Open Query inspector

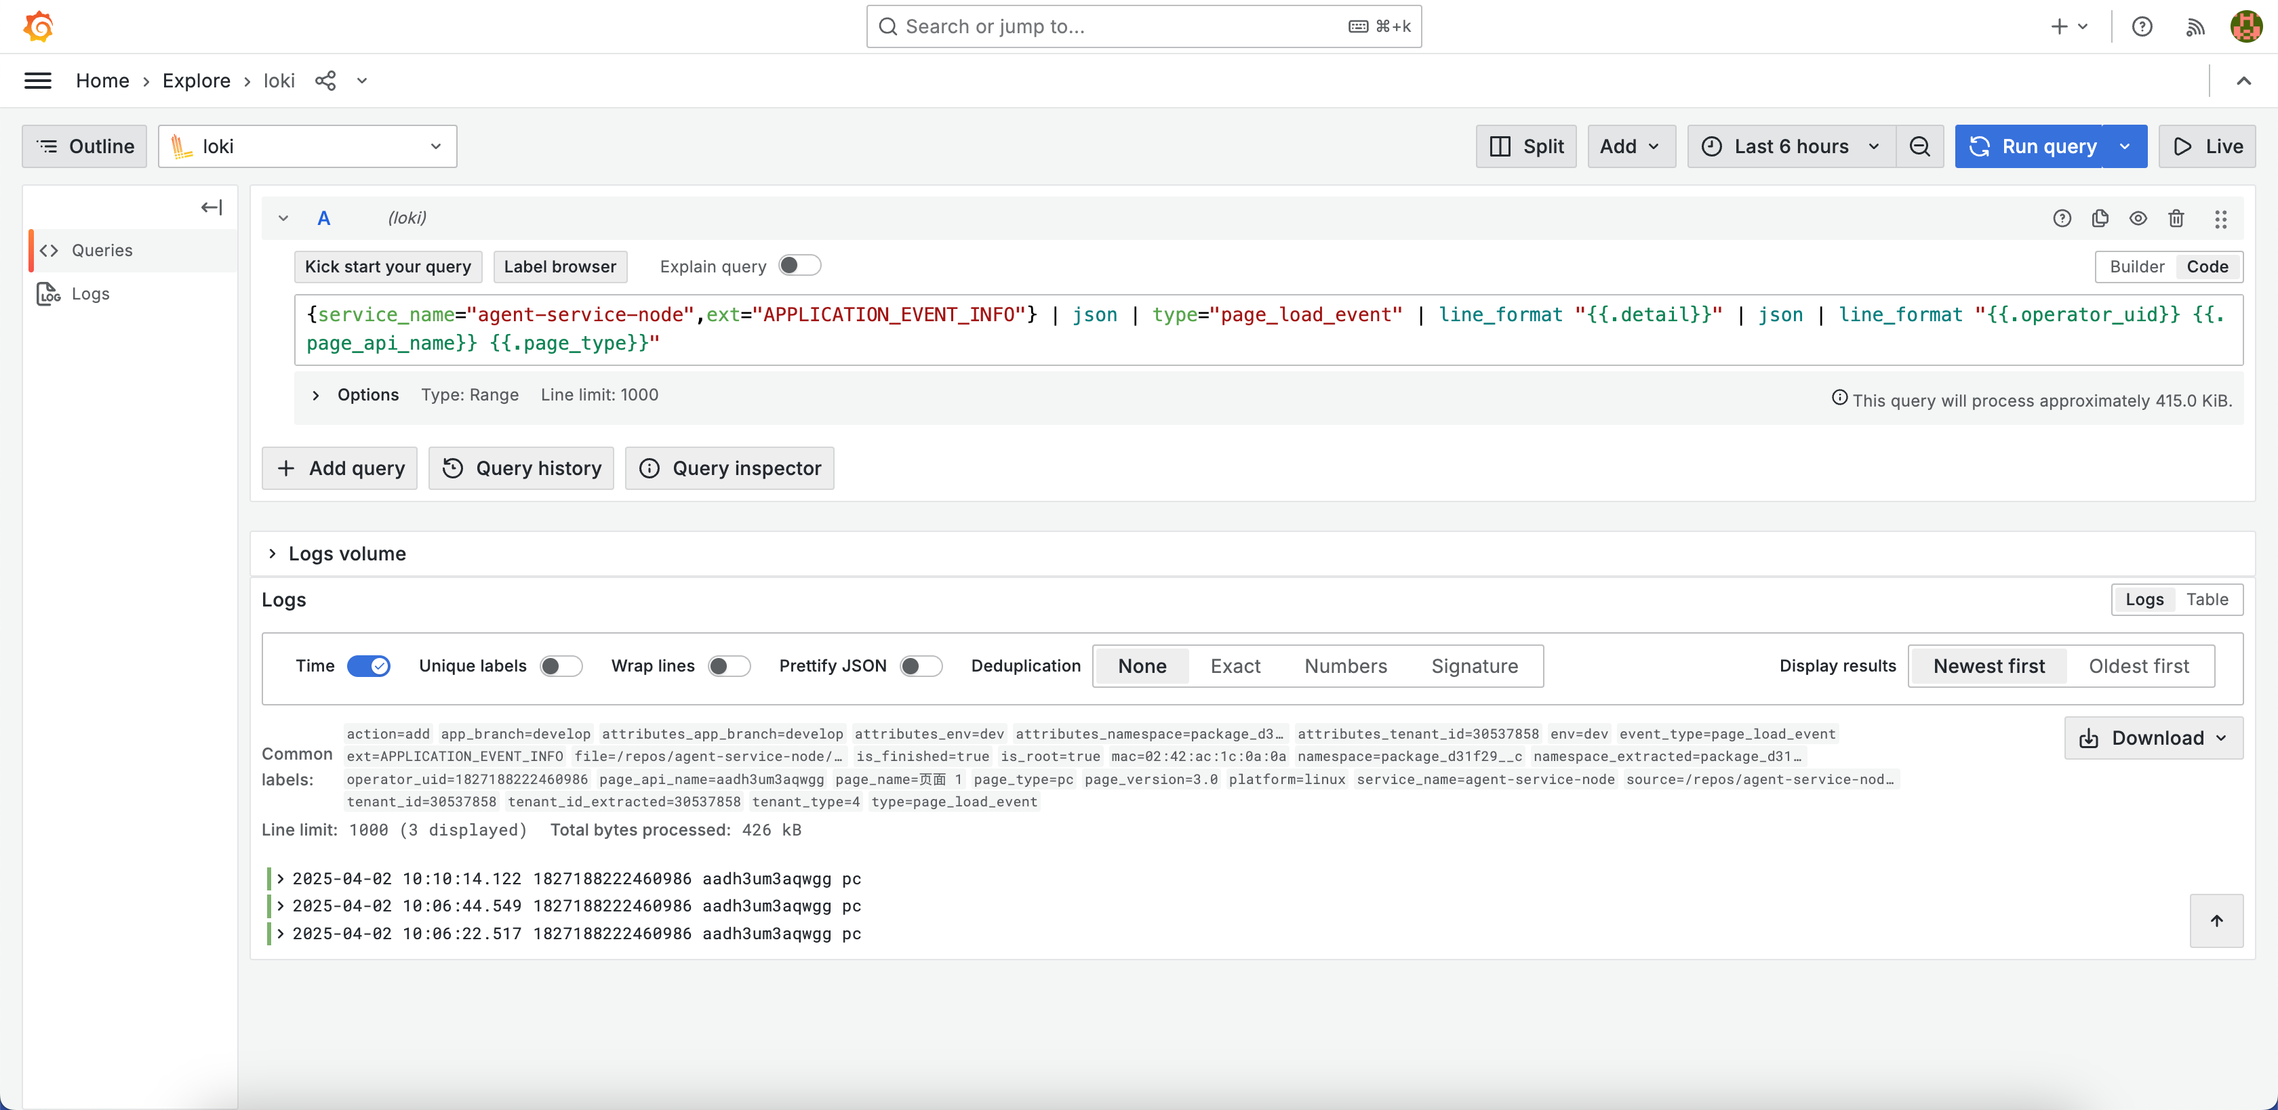tap(729, 468)
